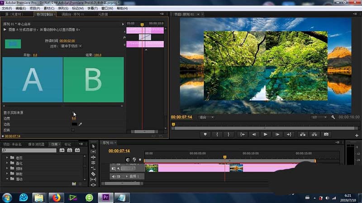Expand the 音频 1 track
This screenshot has height=203, width=362.
(127, 176)
